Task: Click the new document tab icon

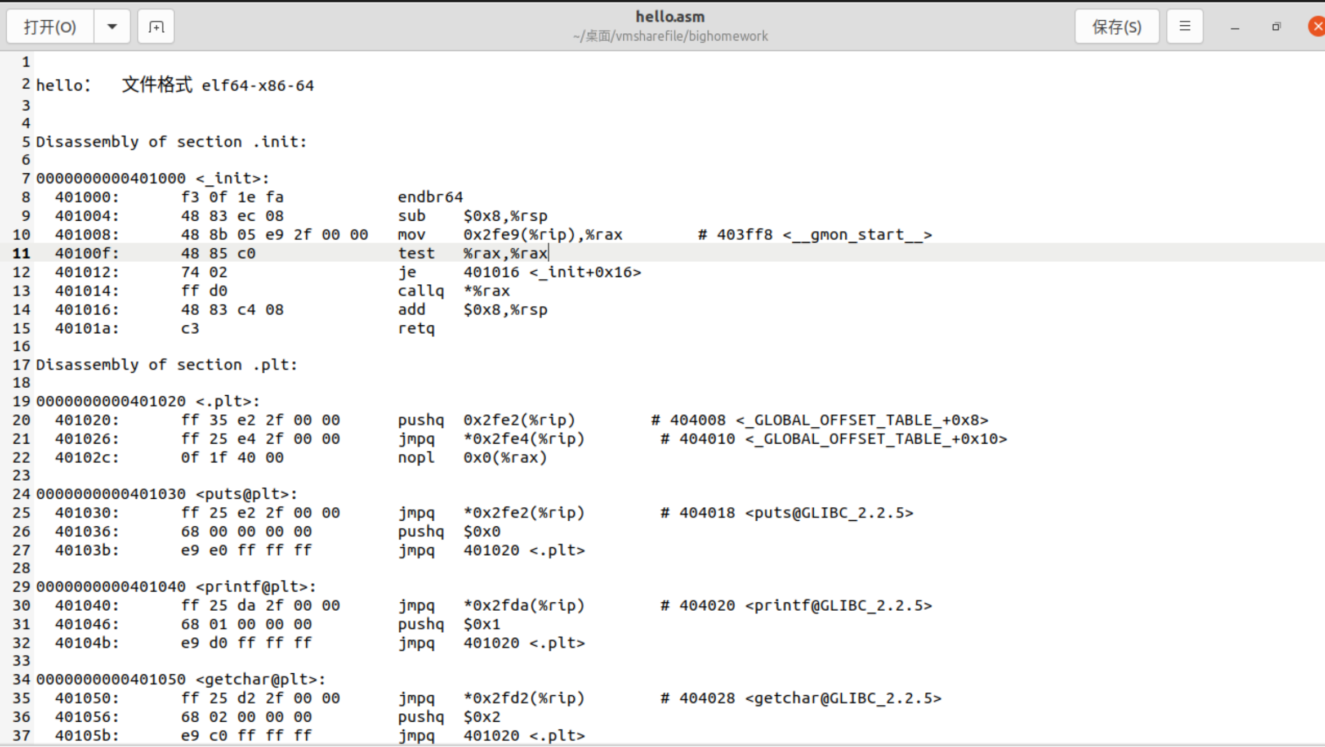Action: (x=156, y=26)
